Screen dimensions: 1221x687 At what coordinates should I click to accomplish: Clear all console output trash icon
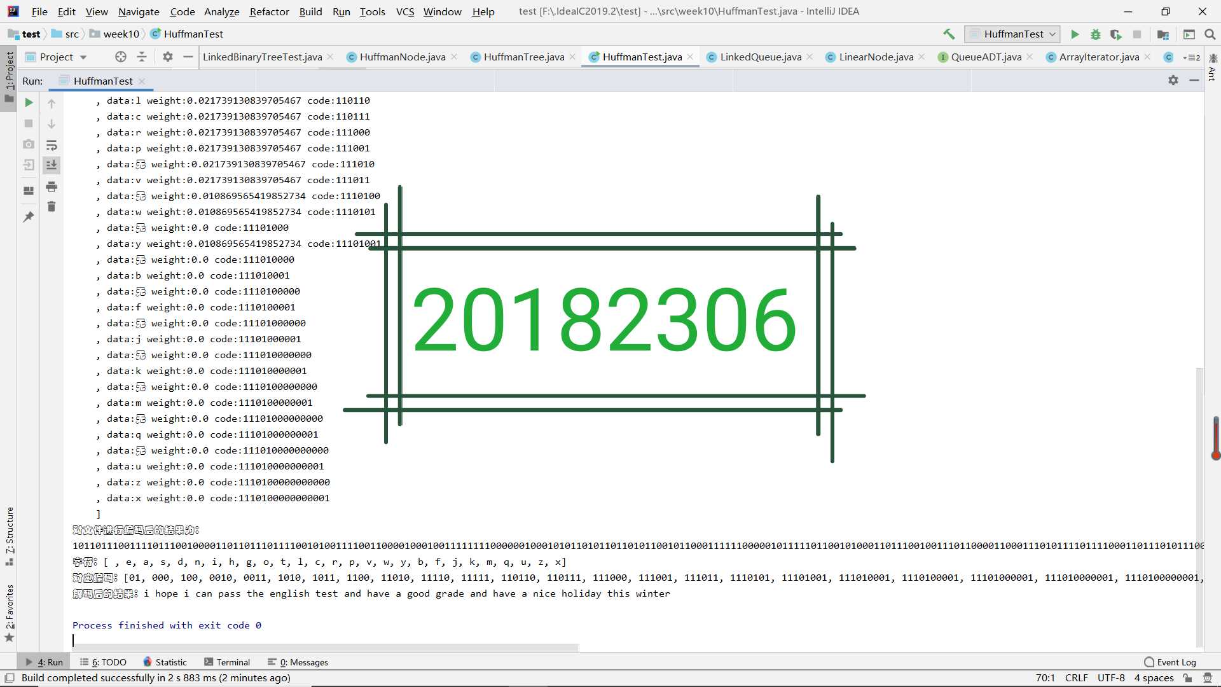pos(52,207)
